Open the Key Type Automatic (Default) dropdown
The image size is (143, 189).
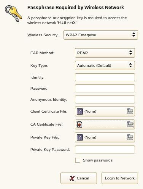coord(105,66)
